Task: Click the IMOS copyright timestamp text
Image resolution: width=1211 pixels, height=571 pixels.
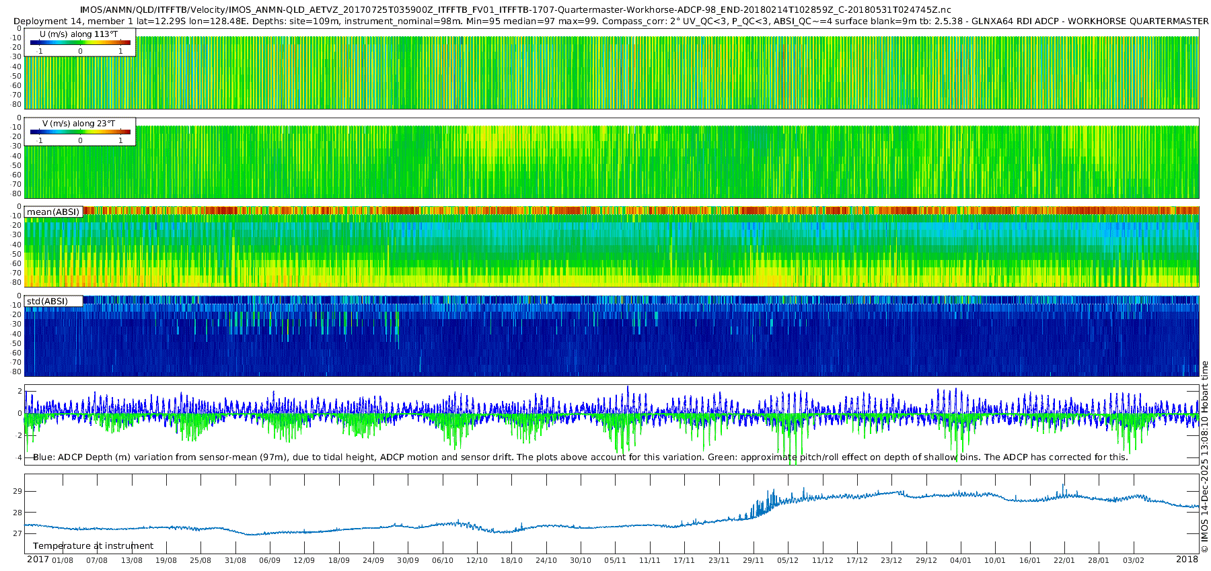Action: [1204, 457]
